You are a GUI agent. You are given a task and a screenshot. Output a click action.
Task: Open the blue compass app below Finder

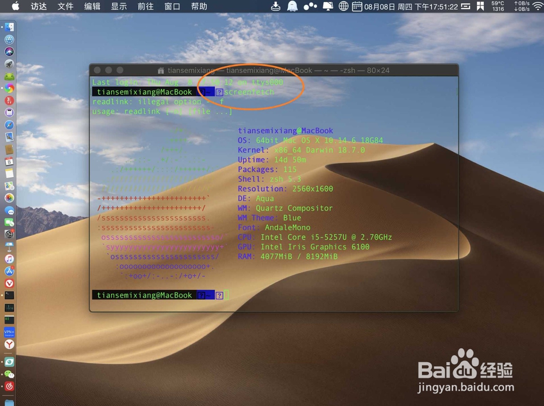pos(9,39)
